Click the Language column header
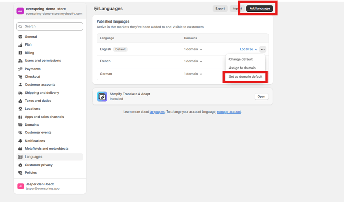Screen dimensions: 344x202 107,38
